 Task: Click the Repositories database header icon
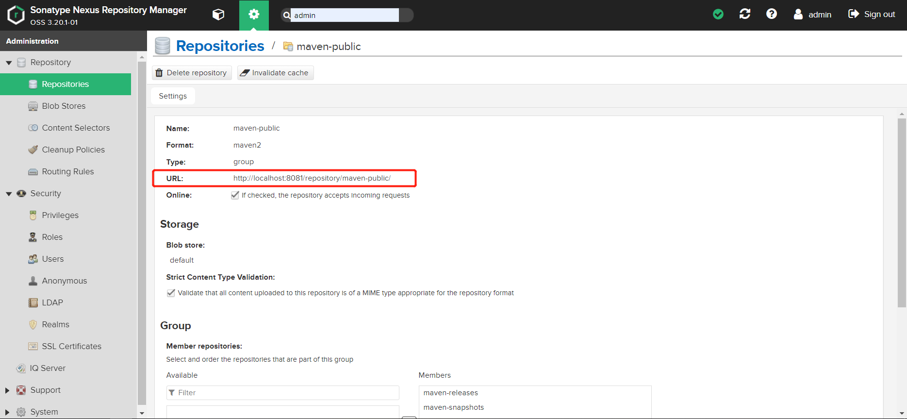coord(163,46)
